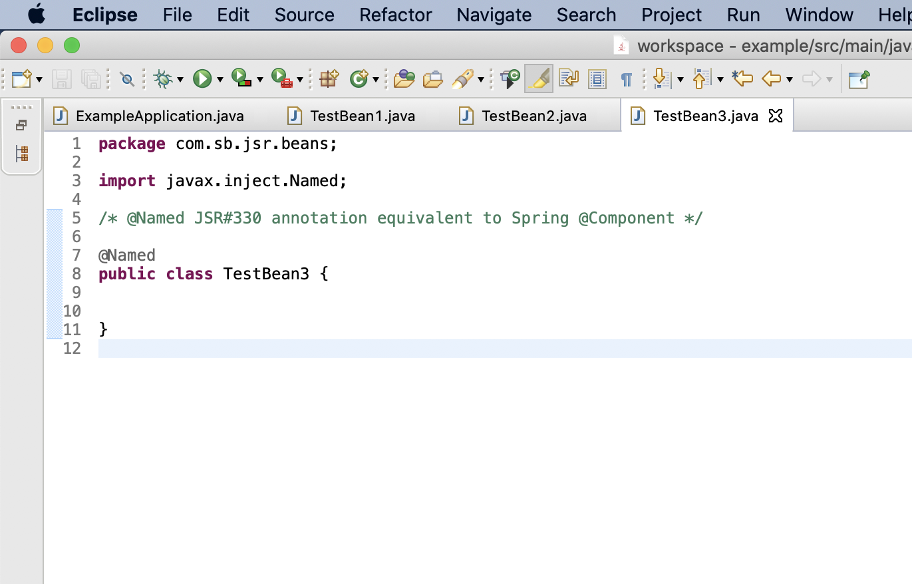The width and height of the screenshot is (912, 584).
Task: Click the Last Edit Location arrow icon
Action: pos(742,79)
